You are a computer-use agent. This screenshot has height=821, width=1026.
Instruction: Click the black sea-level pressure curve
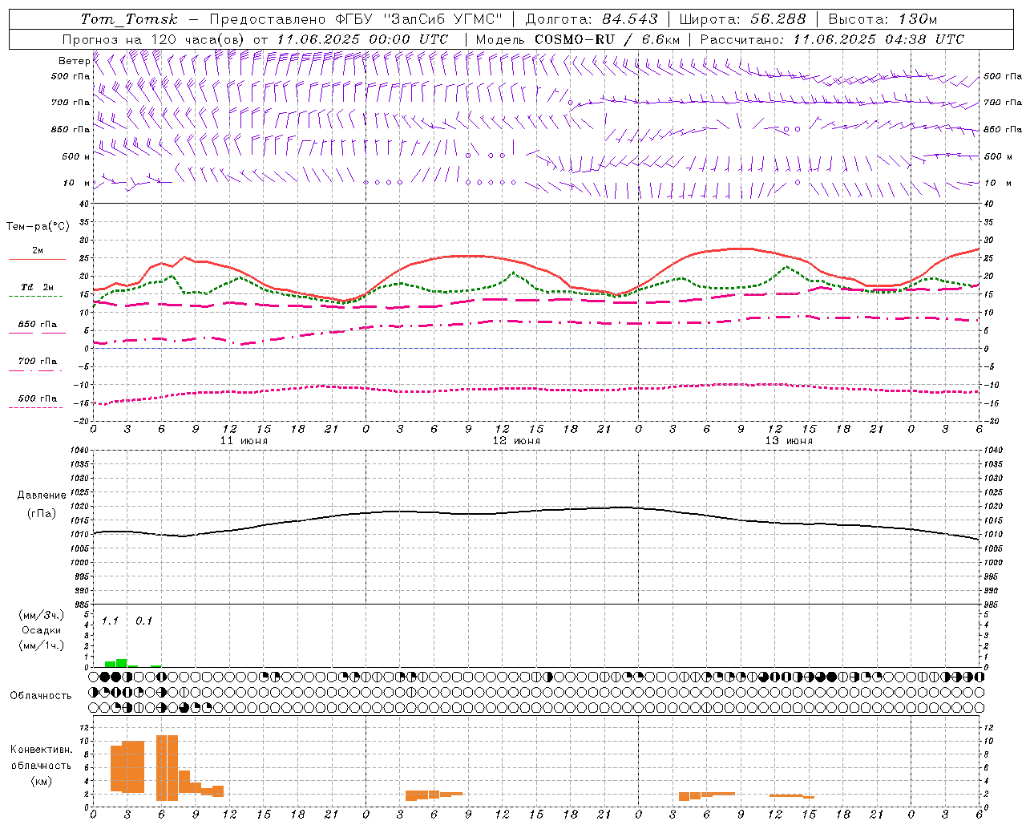pyautogui.click(x=536, y=512)
